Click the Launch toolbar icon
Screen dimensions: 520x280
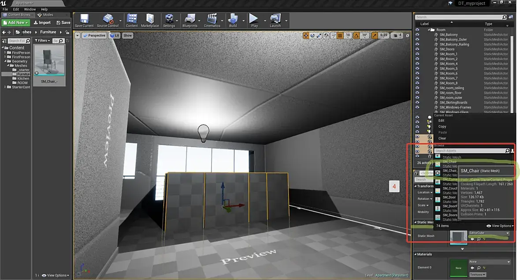tap(275, 19)
